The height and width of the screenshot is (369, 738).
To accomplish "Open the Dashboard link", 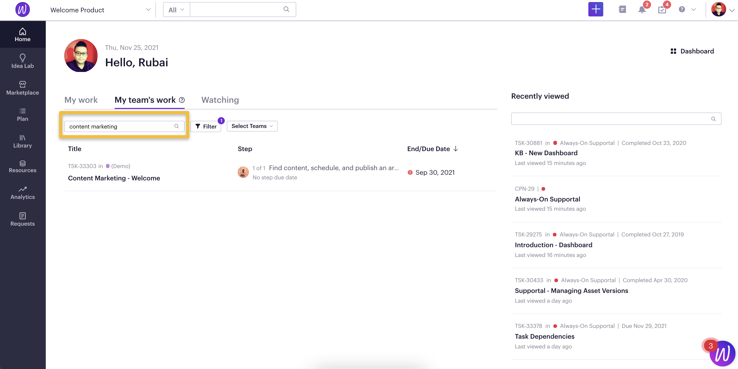I will pos(692,51).
